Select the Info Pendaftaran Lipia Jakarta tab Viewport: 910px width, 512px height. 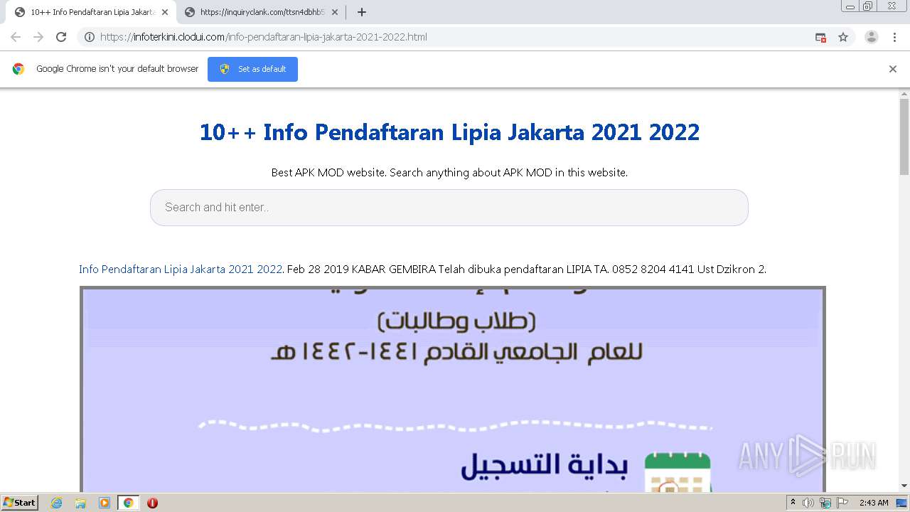(92, 12)
